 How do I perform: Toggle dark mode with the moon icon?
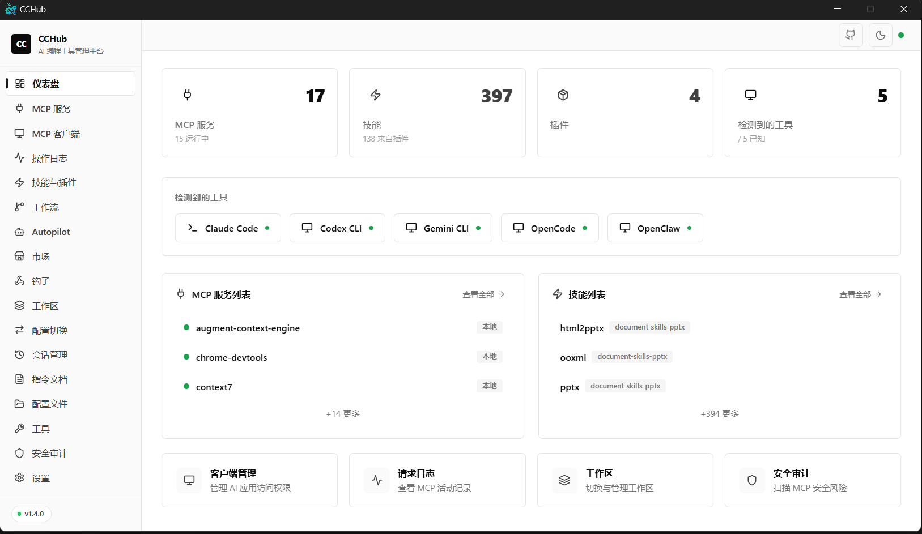(880, 35)
